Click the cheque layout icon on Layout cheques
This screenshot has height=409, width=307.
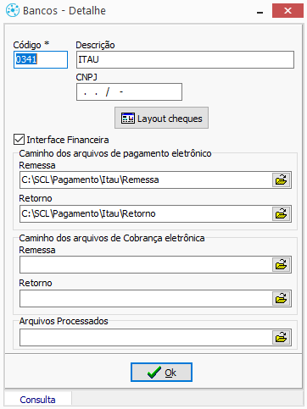[128, 119]
